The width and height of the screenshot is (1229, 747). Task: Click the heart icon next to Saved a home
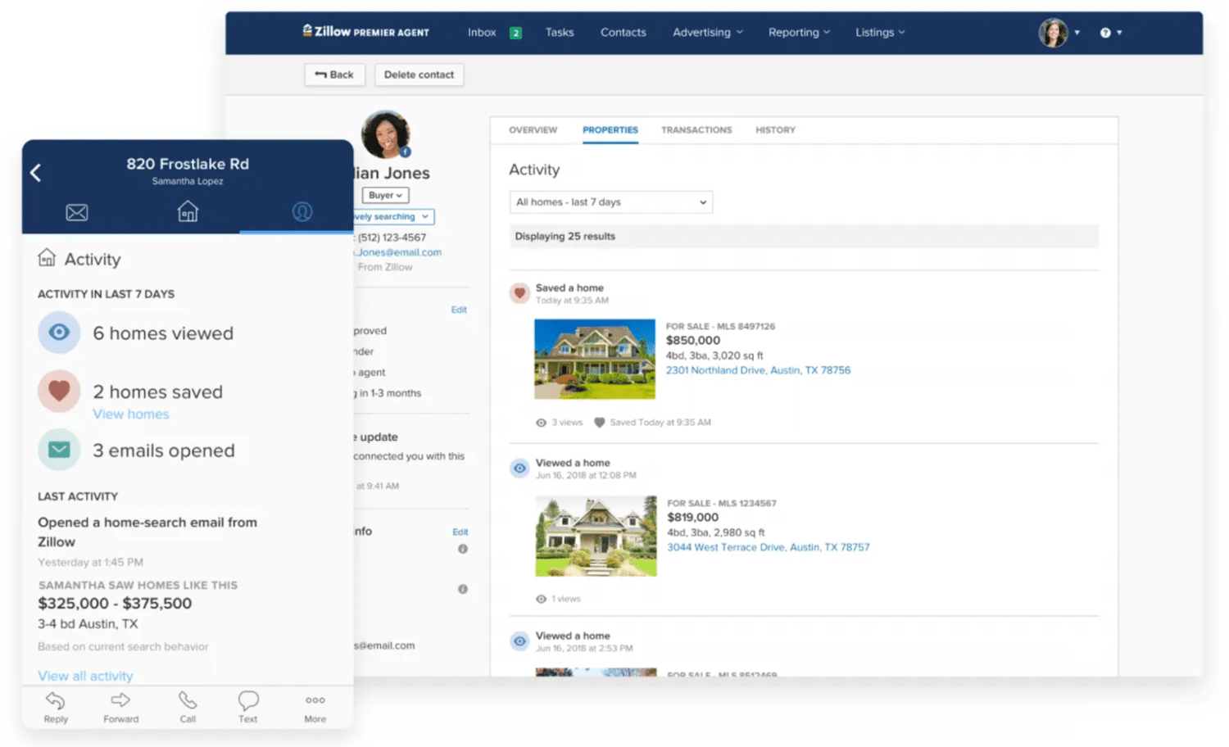point(519,292)
